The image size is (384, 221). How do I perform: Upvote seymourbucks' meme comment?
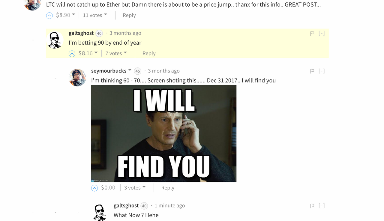point(94,188)
